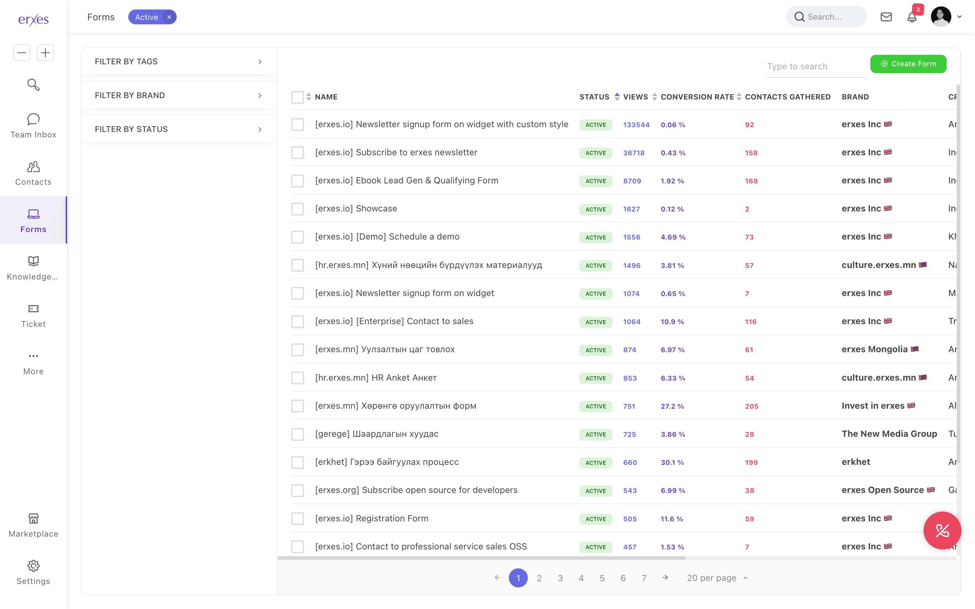The image size is (975, 609).
Task: Select Forms in sidebar
Action: click(34, 220)
